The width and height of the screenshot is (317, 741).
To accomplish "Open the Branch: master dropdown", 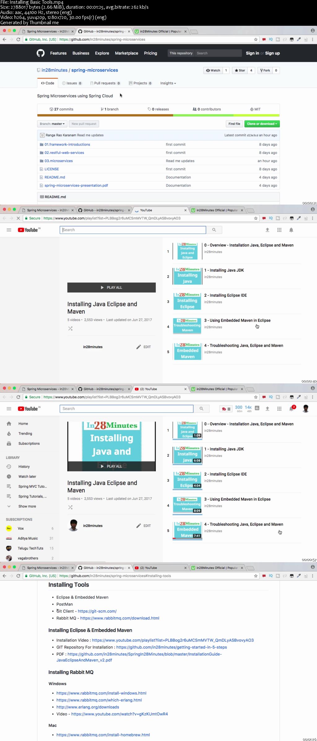I will pos(52,124).
